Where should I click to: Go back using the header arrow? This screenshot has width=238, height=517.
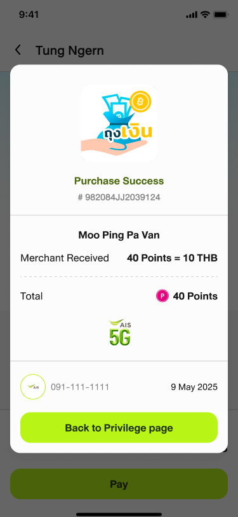pos(18,50)
